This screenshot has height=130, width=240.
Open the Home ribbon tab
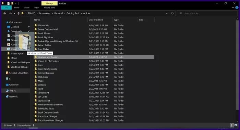[x=17, y=8]
